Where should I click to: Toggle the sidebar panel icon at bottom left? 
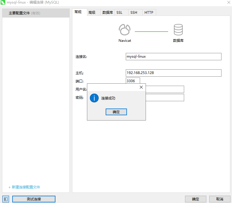pyautogui.click(x=6, y=199)
